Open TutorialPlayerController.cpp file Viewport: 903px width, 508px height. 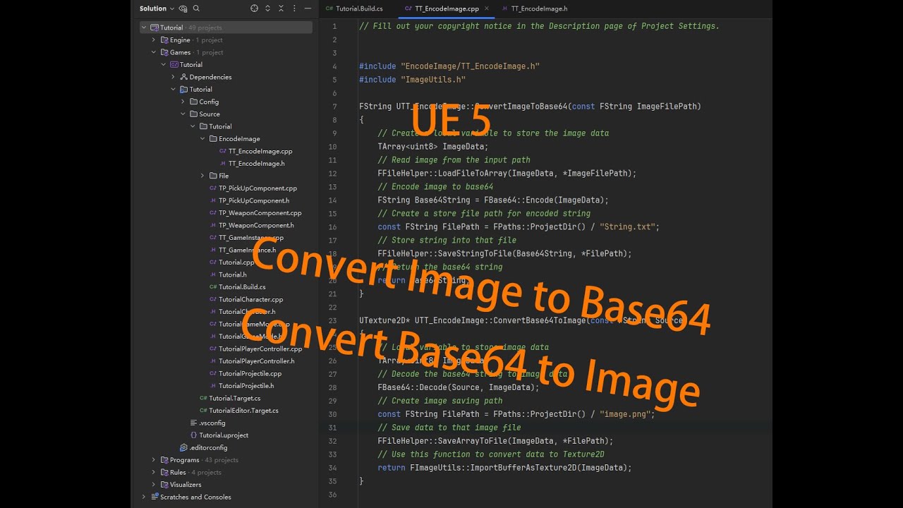[260, 349]
